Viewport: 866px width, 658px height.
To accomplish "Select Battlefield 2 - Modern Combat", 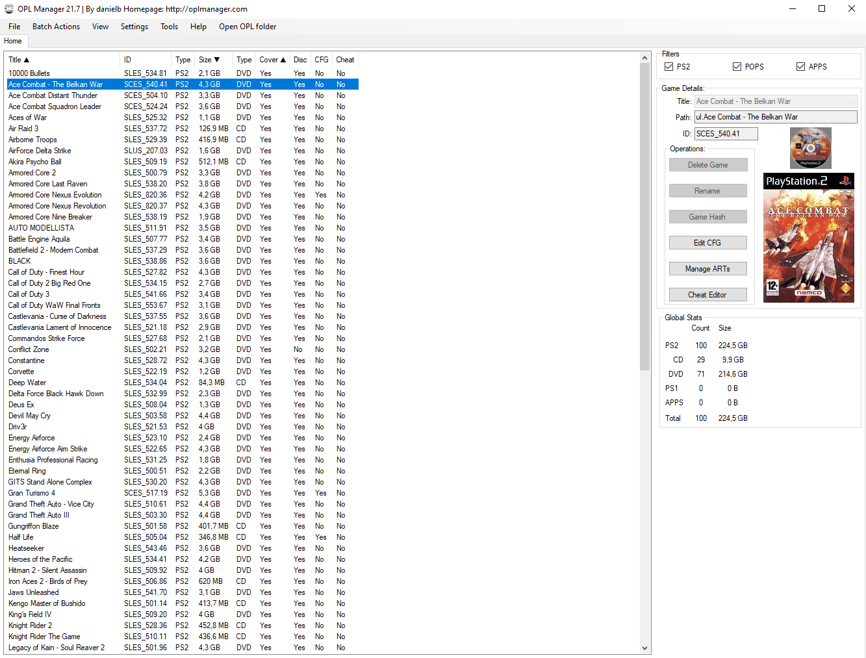I will tap(183, 250).
